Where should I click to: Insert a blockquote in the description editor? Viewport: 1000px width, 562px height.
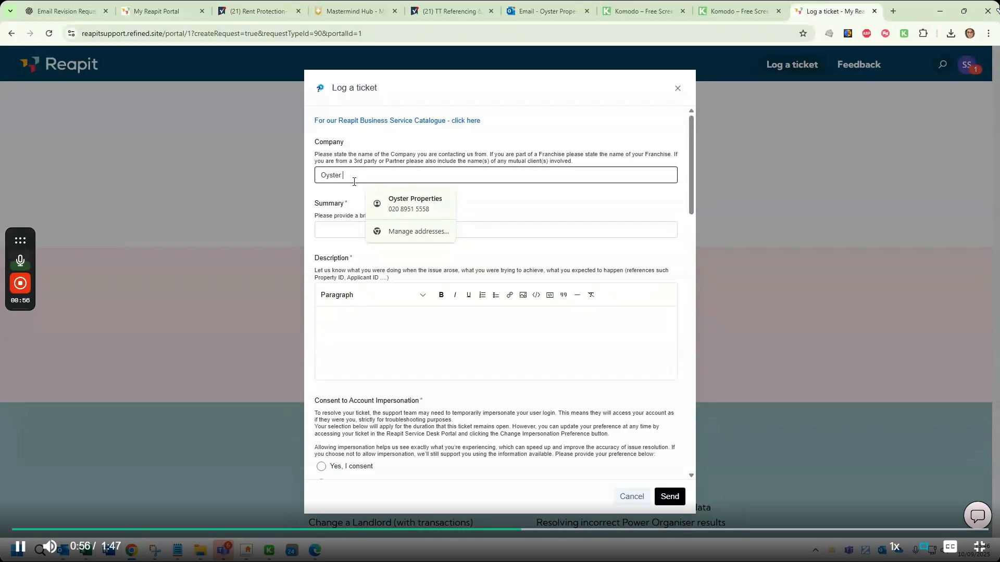[x=564, y=295]
